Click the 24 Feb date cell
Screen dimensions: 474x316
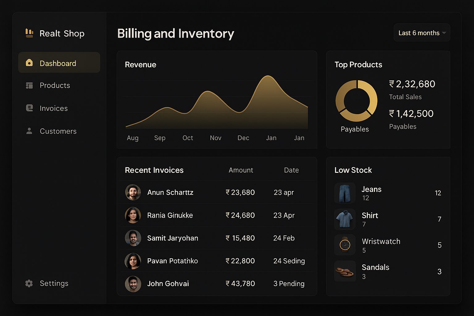pyautogui.click(x=284, y=238)
